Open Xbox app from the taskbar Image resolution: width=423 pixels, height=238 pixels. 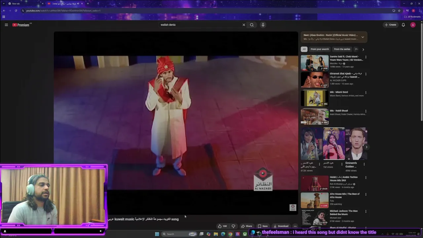(245, 234)
